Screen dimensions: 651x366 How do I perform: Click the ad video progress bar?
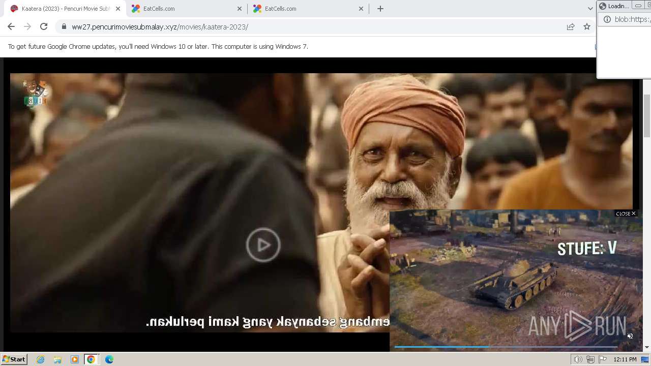506,347
